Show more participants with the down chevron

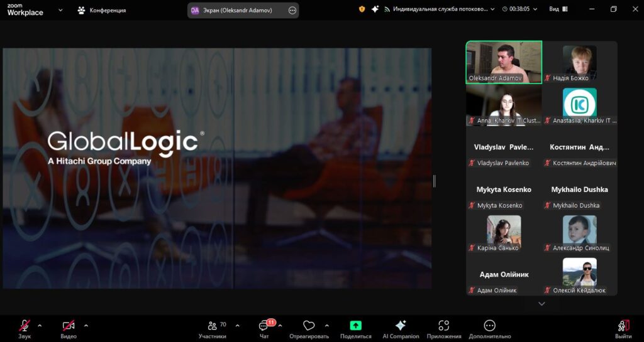(x=541, y=304)
